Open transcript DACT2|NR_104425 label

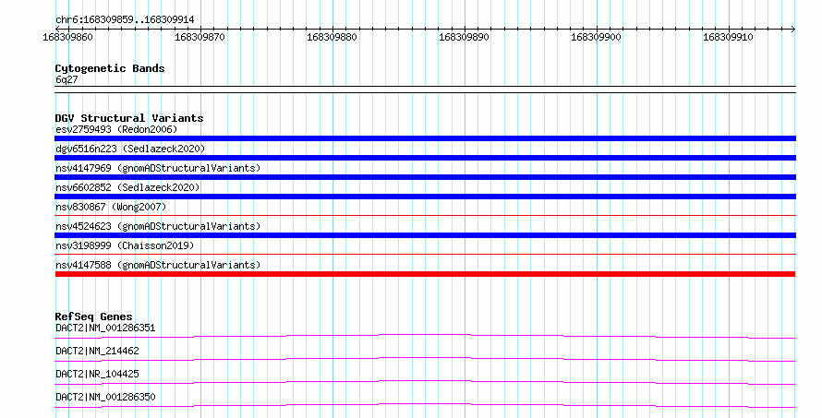97,374
